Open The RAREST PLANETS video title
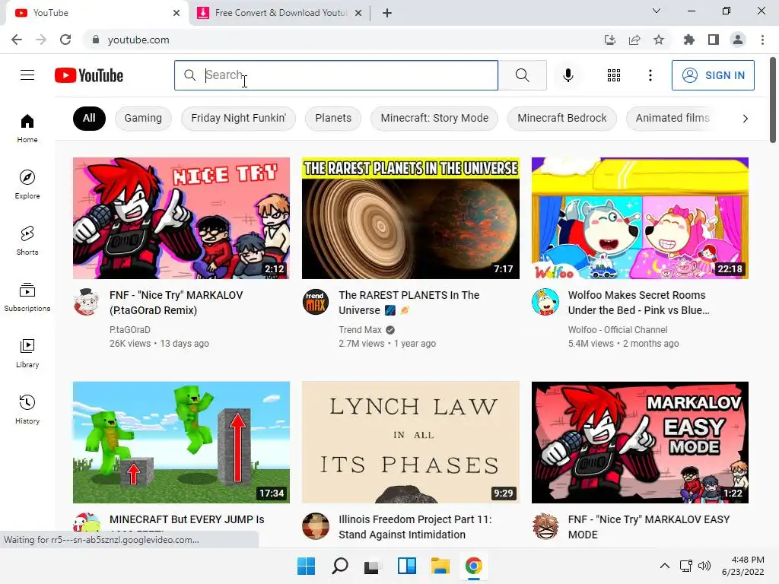Image resolution: width=779 pixels, height=584 pixels. pyautogui.click(x=409, y=303)
